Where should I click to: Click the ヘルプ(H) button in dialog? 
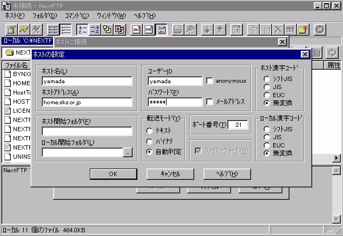pyautogui.click(x=227, y=174)
